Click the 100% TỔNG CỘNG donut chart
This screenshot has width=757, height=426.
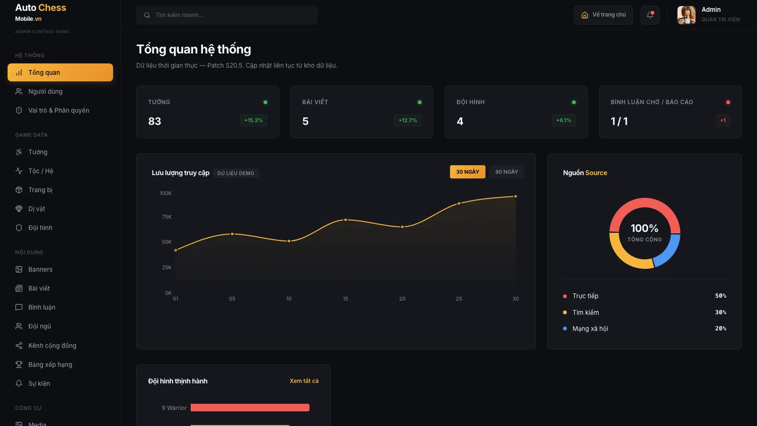click(644, 233)
